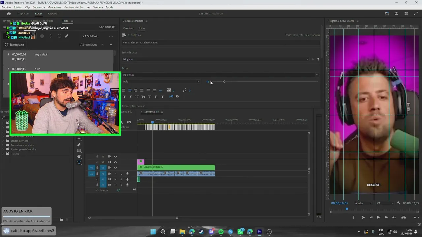Open the Secuencia 03 timeline panel menu
The height and width of the screenshot is (237, 422).
(x=162, y=112)
